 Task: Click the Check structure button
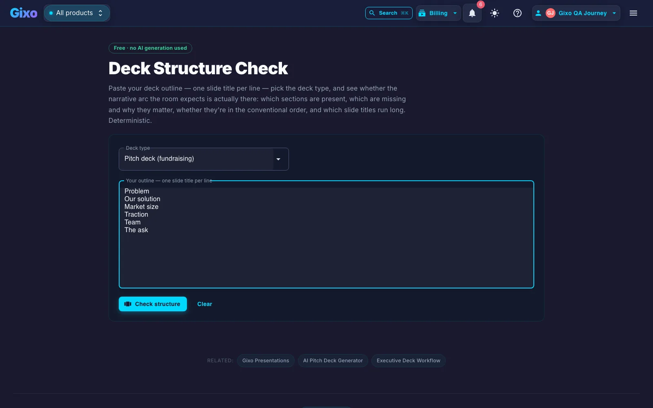(153, 304)
